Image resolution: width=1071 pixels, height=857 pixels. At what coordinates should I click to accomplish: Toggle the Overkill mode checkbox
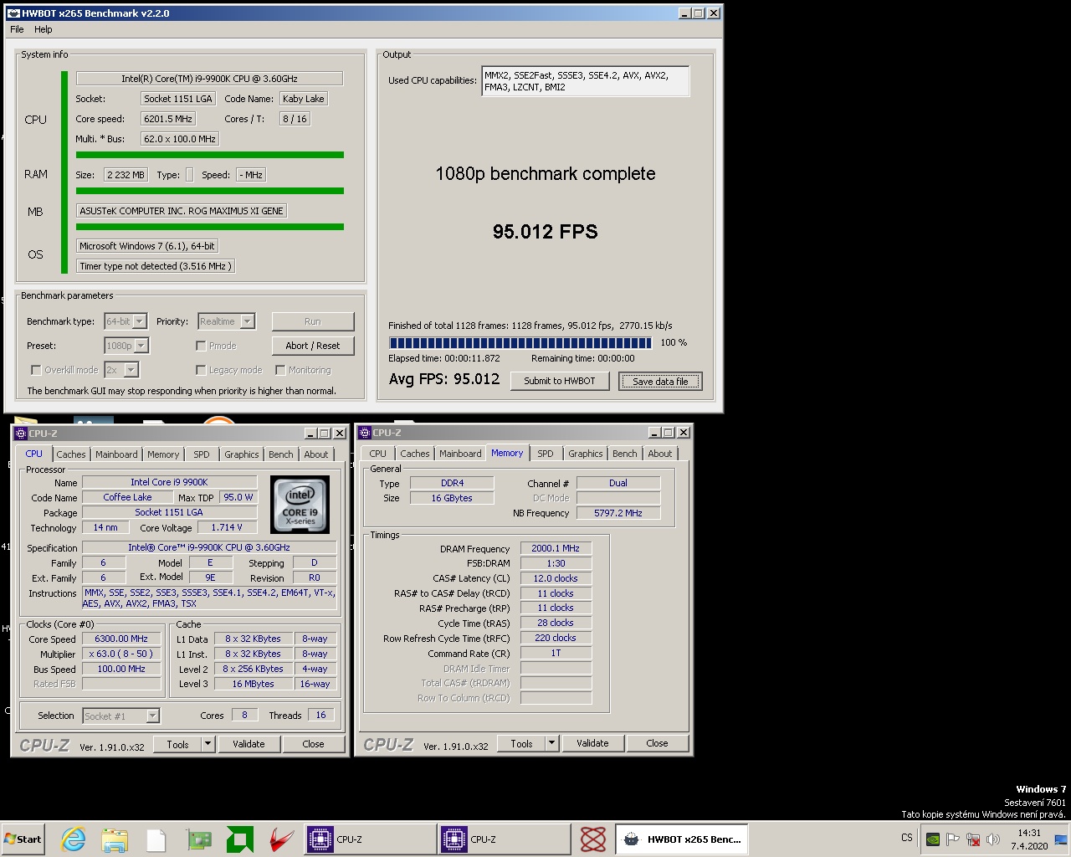tap(36, 370)
